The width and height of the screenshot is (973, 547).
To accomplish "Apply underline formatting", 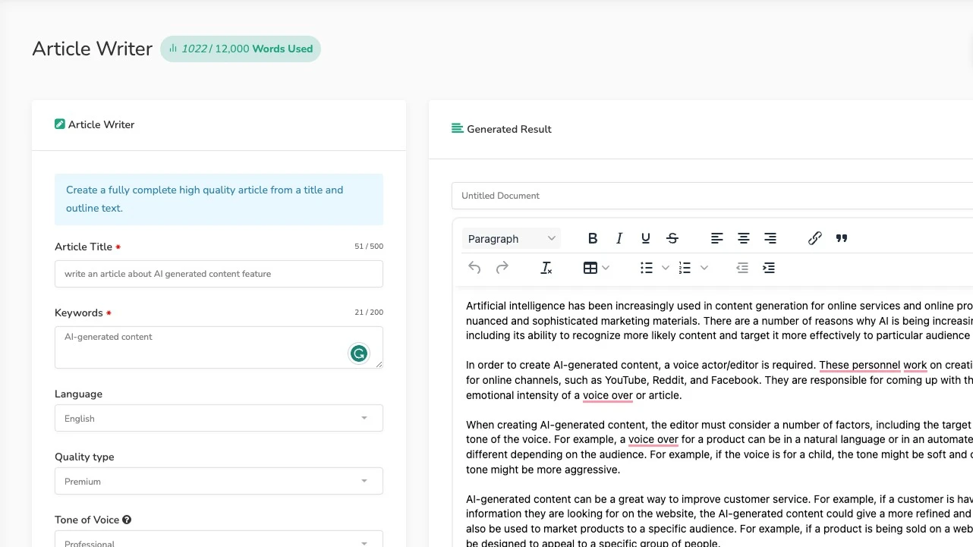I will pos(645,237).
